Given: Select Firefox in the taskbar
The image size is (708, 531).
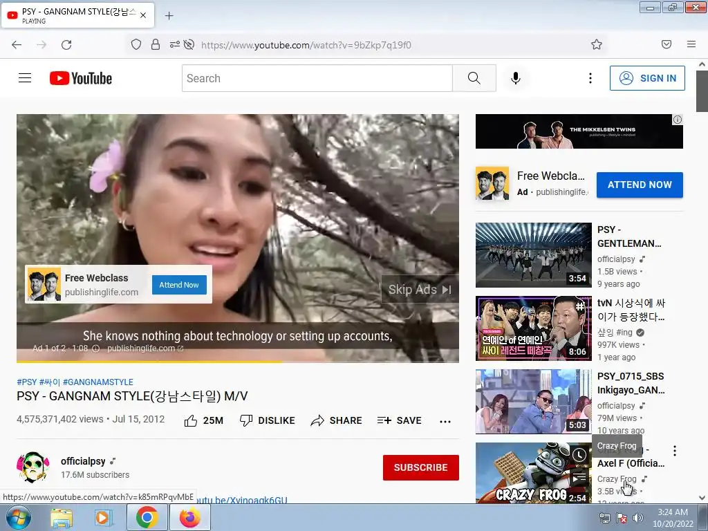Looking at the screenshot, I should pos(189,517).
